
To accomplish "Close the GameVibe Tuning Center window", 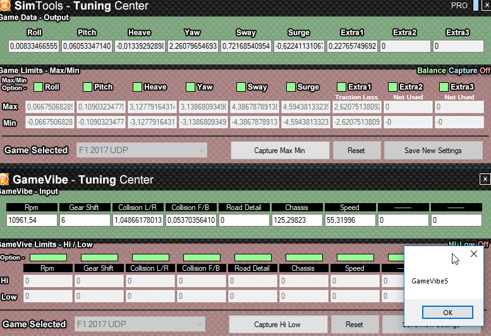I will click(x=485, y=179).
